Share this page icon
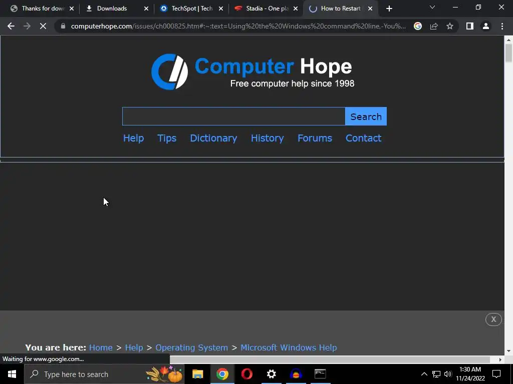 coord(434,26)
